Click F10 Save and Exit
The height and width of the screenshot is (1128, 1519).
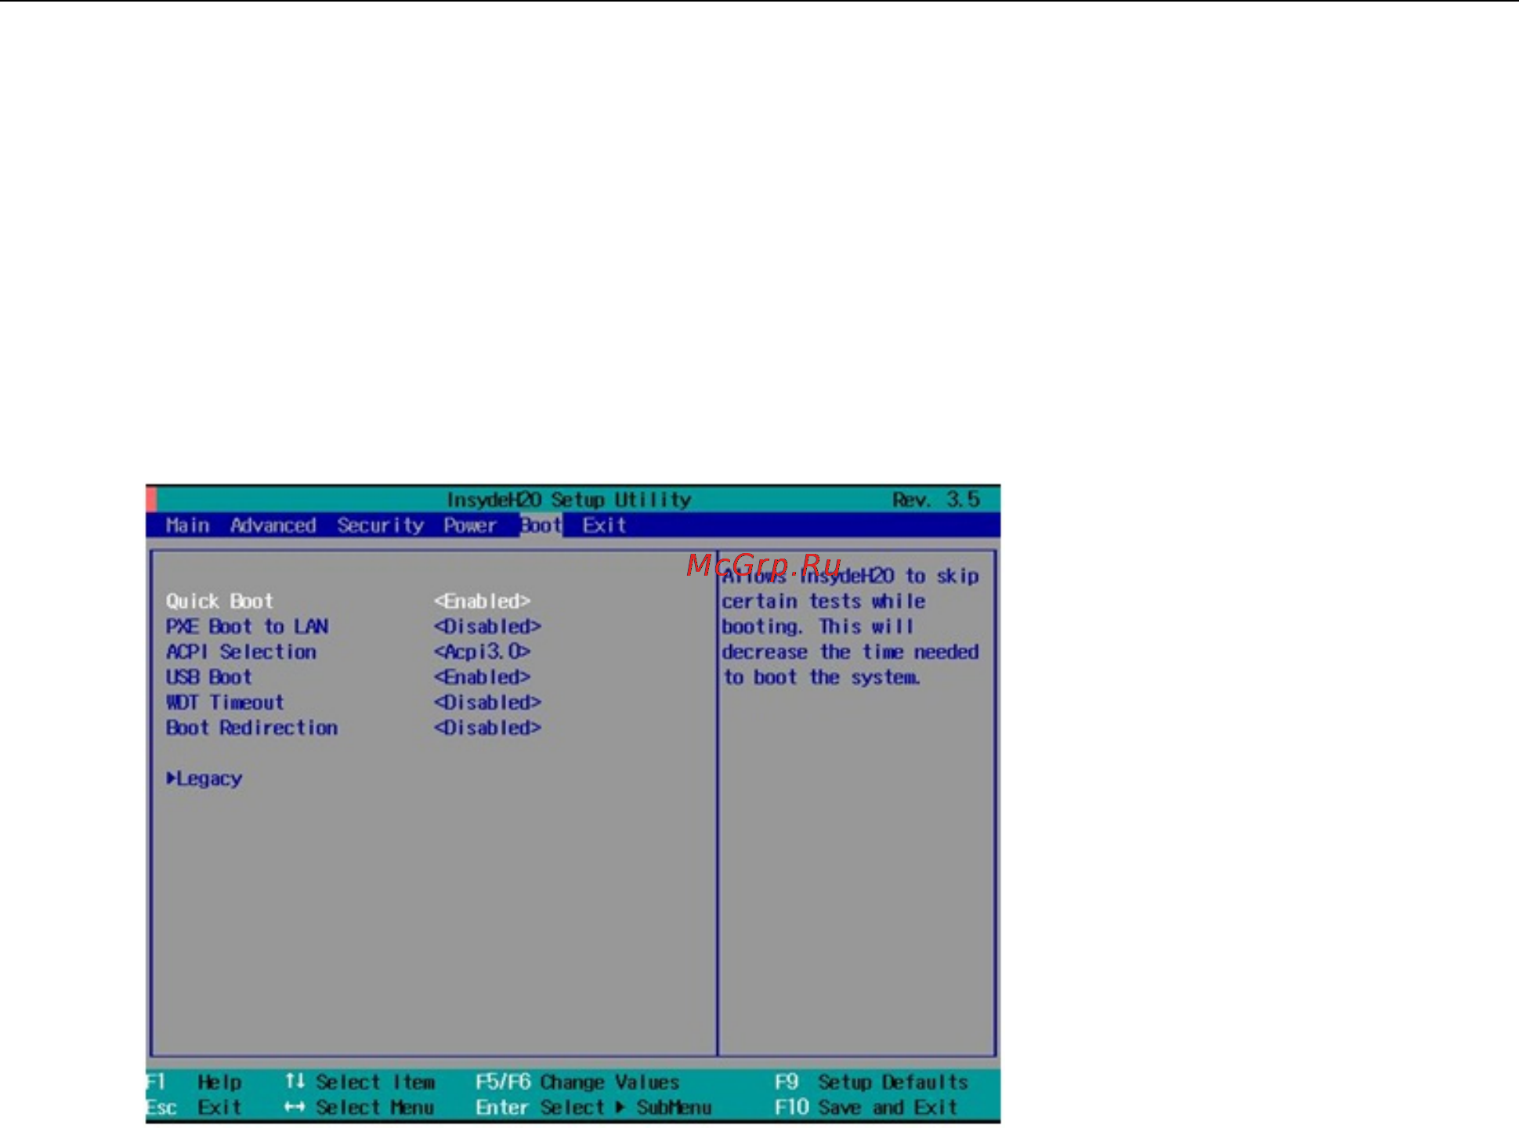pos(866,1108)
